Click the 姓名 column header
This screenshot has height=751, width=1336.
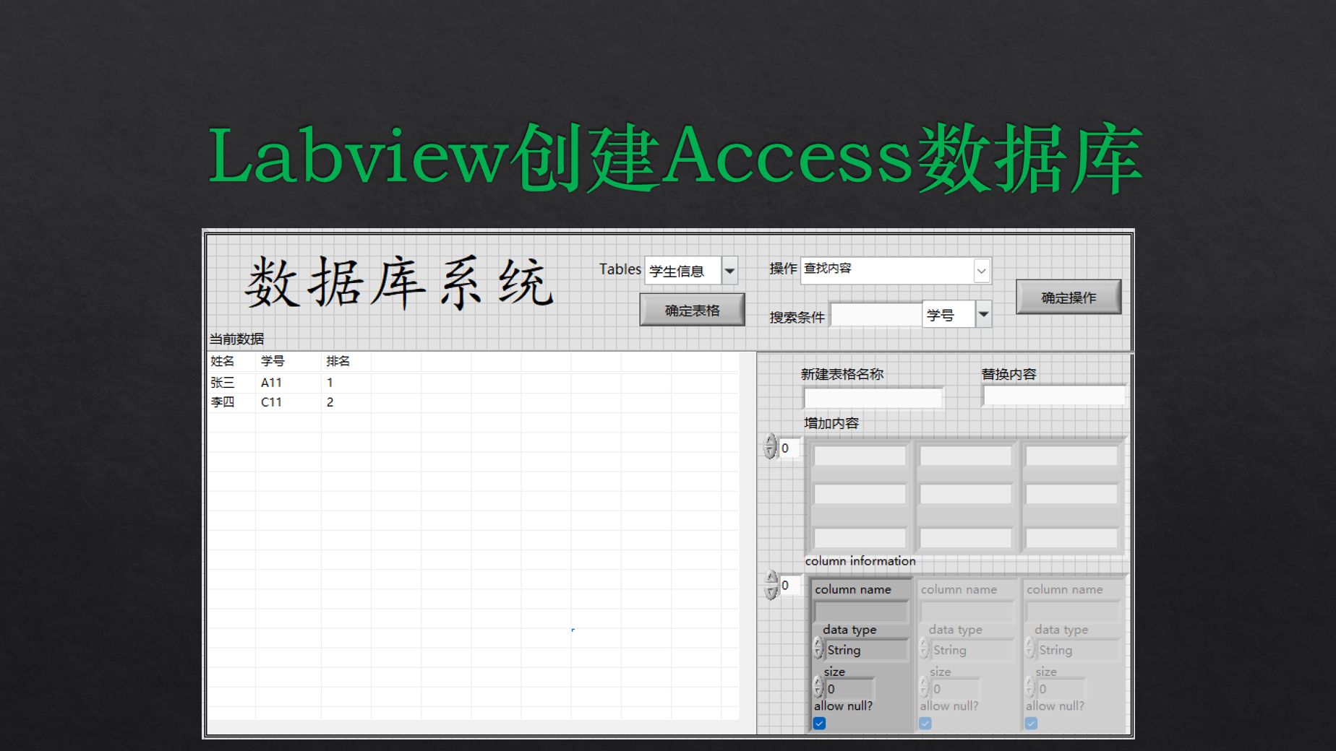[223, 361]
